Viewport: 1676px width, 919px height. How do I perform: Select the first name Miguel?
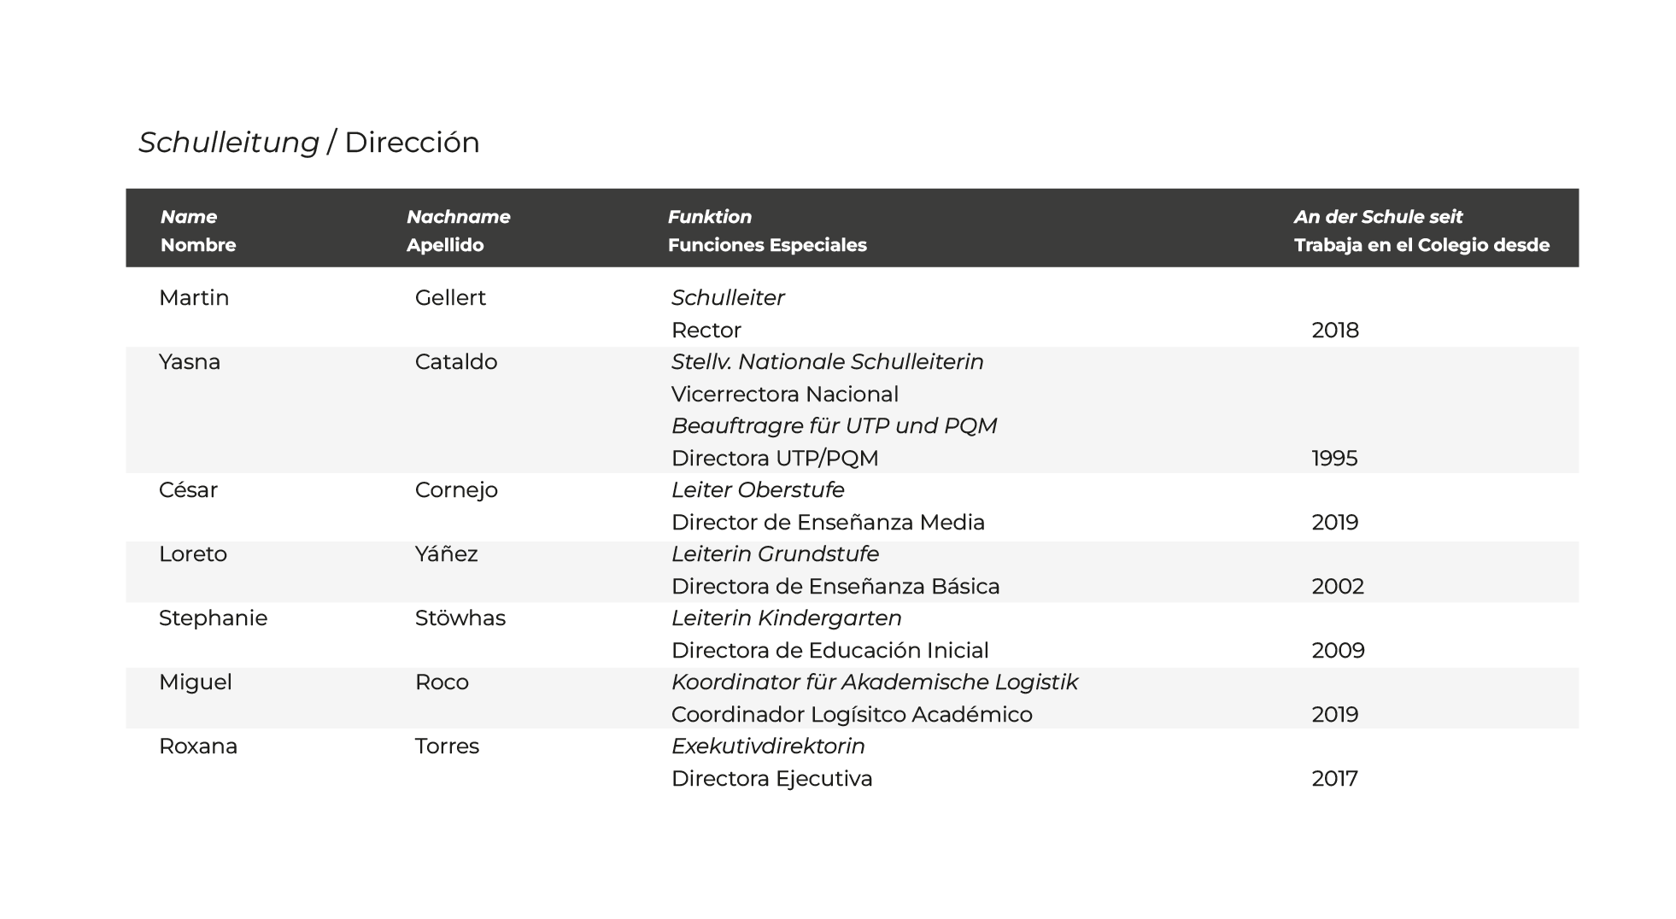pyautogui.click(x=196, y=682)
